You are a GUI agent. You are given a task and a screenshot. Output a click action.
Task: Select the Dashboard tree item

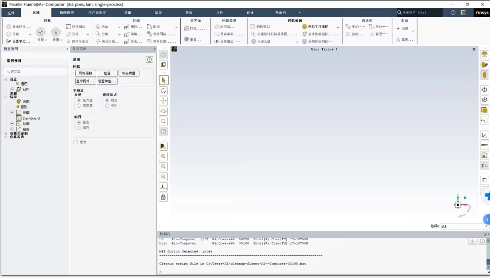click(x=31, y=118)
